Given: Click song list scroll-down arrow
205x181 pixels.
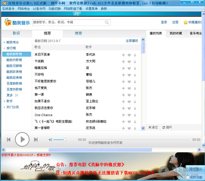Looking at the screenshot, I should 143,128.
